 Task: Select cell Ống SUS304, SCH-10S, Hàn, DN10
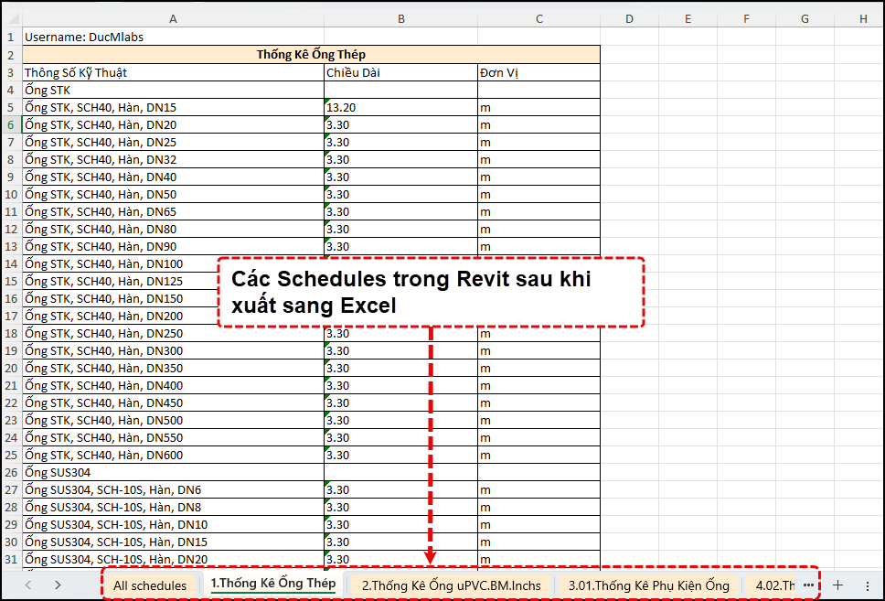point(173,524)
